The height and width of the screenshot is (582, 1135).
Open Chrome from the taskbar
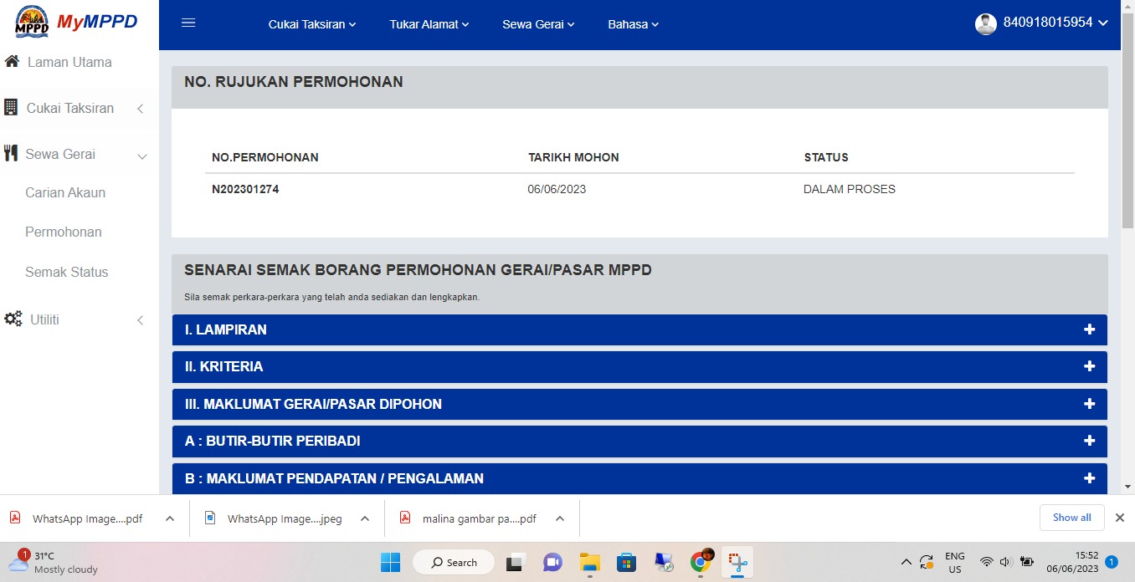tap(701, 562)
